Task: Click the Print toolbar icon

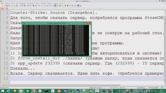Action: point(17,6)
